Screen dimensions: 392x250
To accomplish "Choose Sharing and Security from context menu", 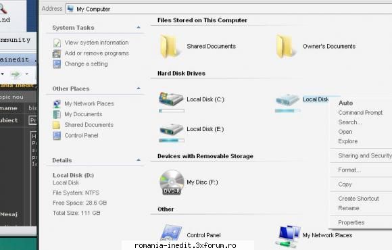I will (x=365, y=155).
